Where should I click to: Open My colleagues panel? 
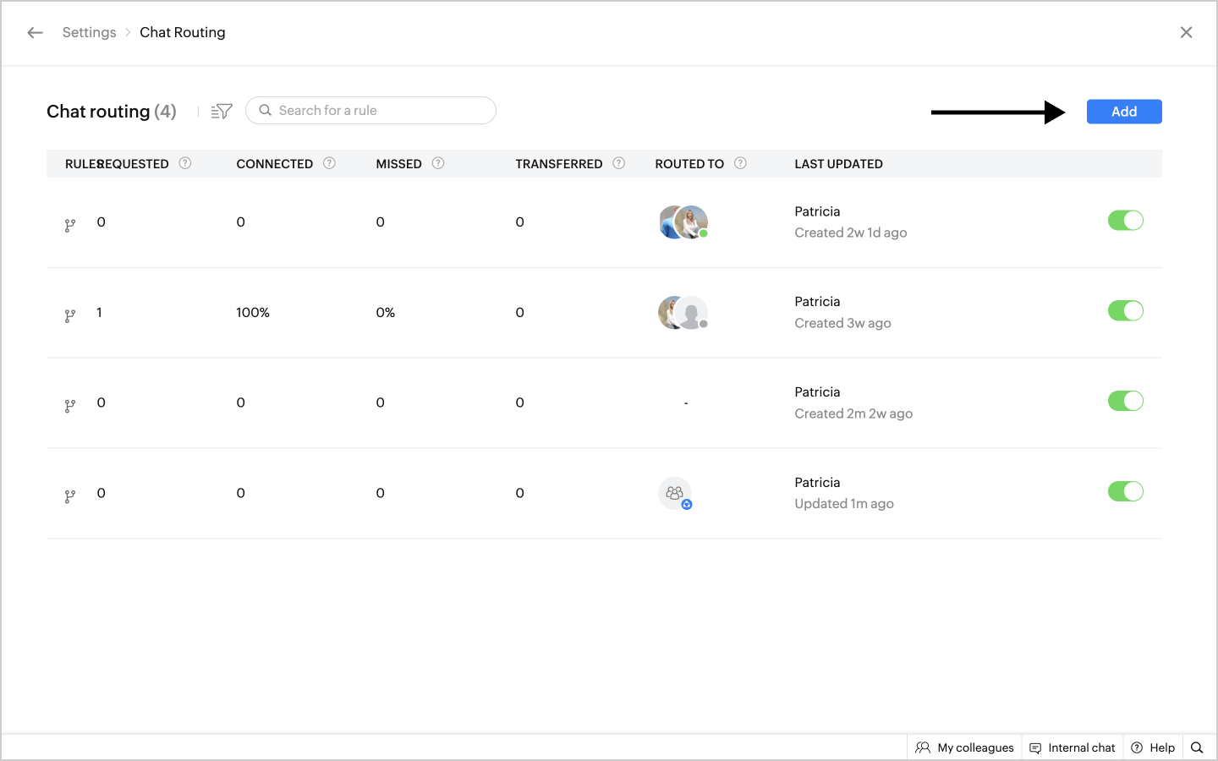pos(965,747)
